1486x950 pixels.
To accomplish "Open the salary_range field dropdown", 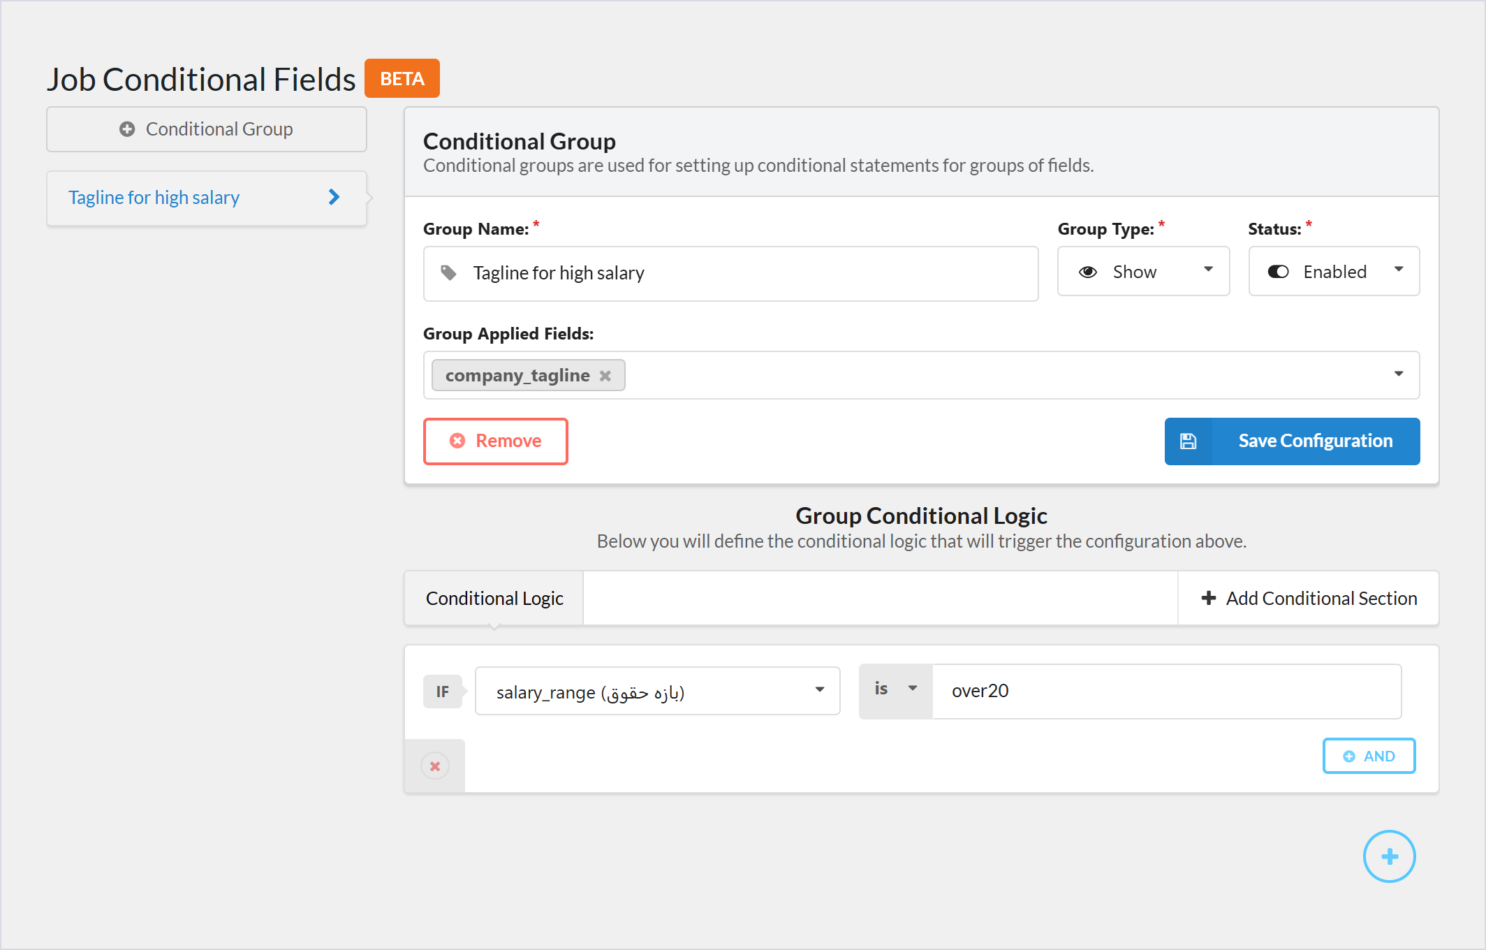I will [x=657, y=691].
